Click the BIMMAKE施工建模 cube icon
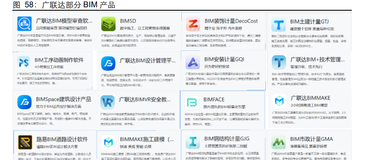Image resolution: width=368 pixels, height=160 pixels. (x=109, y=142)
